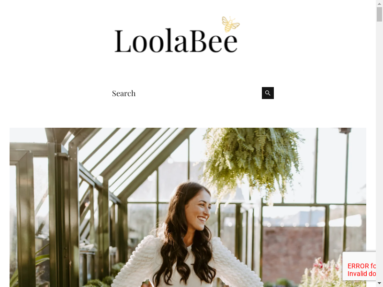Screen dimensions: 383x287
Task: Click the reCAPTCHA error badge
Action: 359,266
